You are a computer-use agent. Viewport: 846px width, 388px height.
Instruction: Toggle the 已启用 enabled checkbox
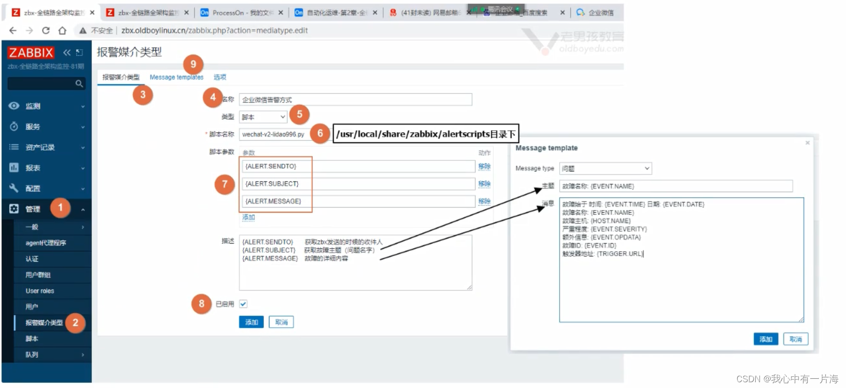[x=243, y=304]
